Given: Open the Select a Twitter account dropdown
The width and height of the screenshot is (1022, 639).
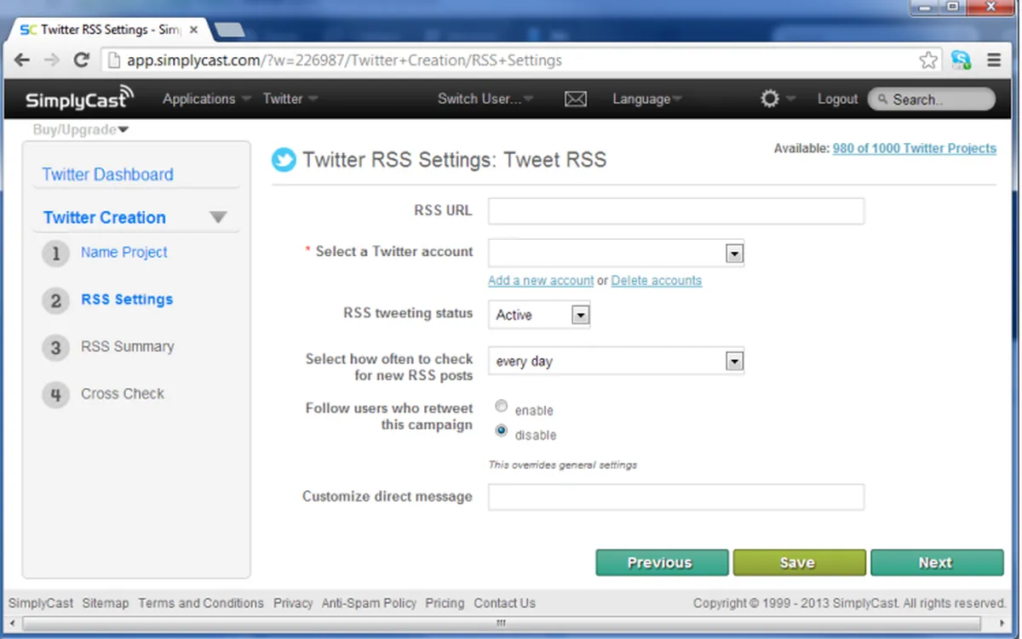Looking at the screenshot, I should coord(616,254).
